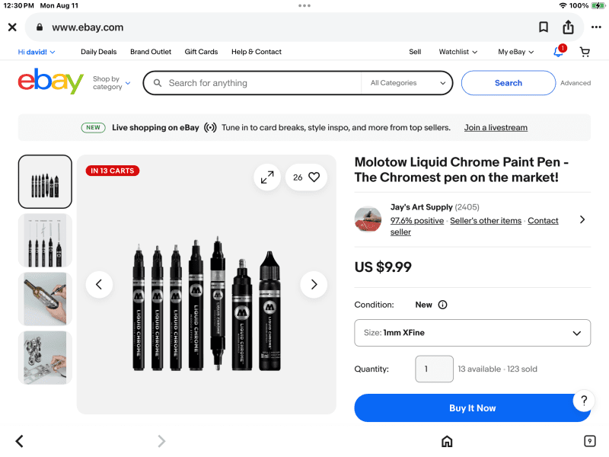This screenshot has width=609, height=457.
Task: Open Seller's other items link
Action: coord(486,221)
